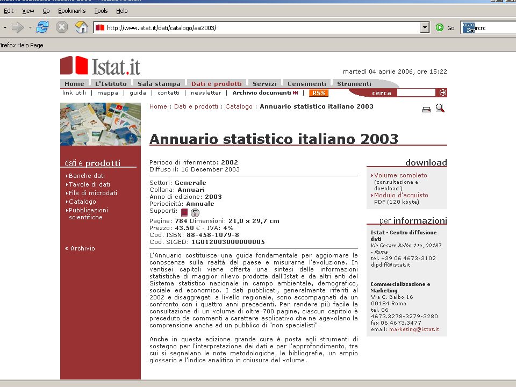Image resolution: width=516 pixels, height=387 pixels.
Task: Open the address bar history dropdown
Action: click(x=425, y=27)
